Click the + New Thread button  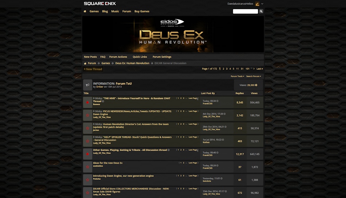pos(93,69)
